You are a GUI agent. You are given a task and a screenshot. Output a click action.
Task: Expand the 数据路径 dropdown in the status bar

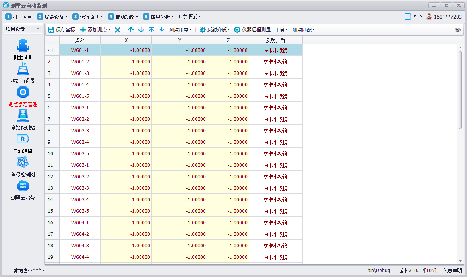coord(29,271)
